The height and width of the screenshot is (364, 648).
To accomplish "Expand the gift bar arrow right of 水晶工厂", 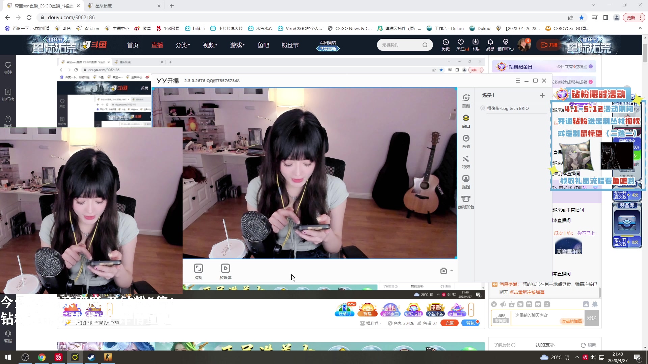I will pyautogui.click(x=471, y=309).
